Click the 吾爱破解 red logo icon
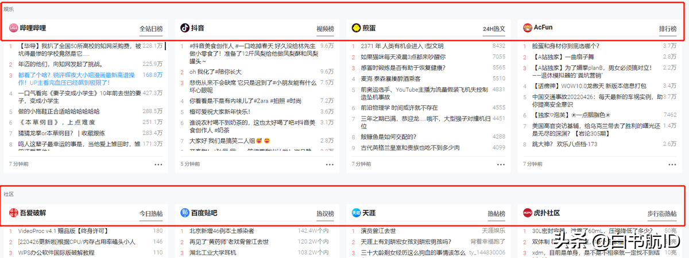Screen dimensions: 689x258 click(14, 213)
